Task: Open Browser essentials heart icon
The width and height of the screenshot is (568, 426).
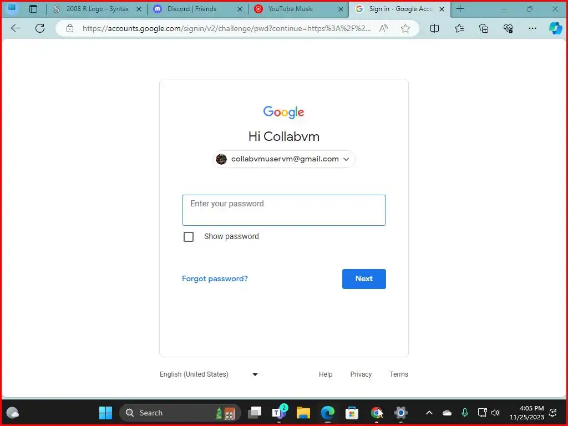Action: (x=508, y=28)
